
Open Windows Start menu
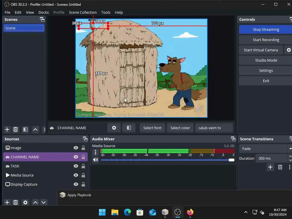click(102, 212)
